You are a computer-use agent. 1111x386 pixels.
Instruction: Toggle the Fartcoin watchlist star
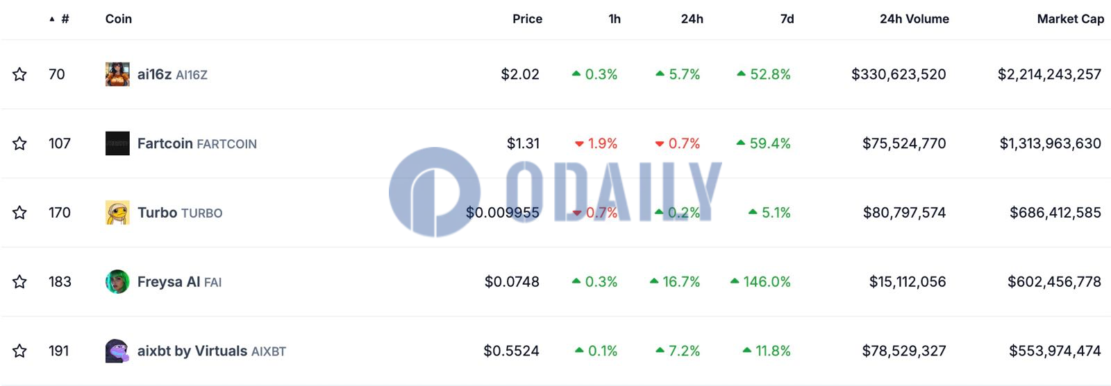(19, 143)
